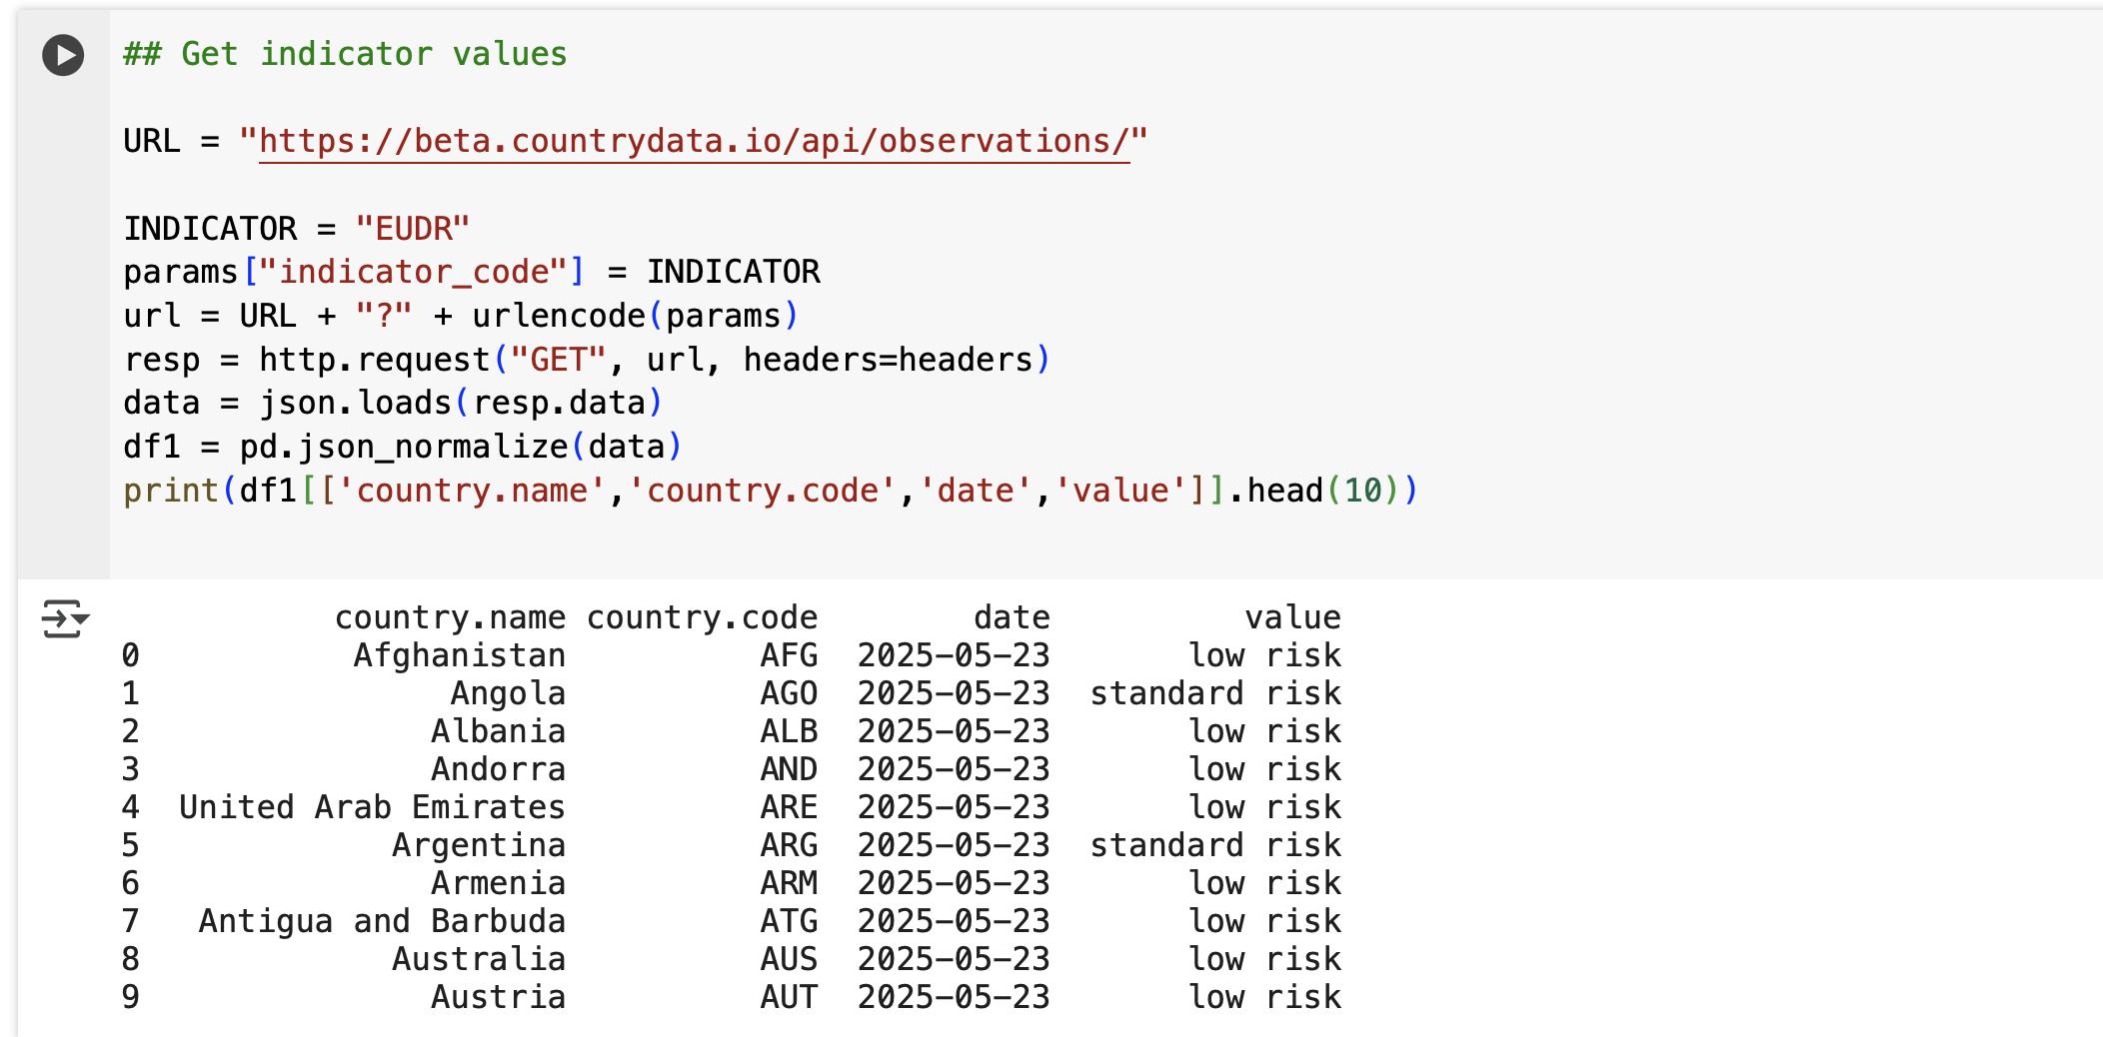Click the country.name column header in output
The image size is (2103, 1037).
(x=450, y=617)
